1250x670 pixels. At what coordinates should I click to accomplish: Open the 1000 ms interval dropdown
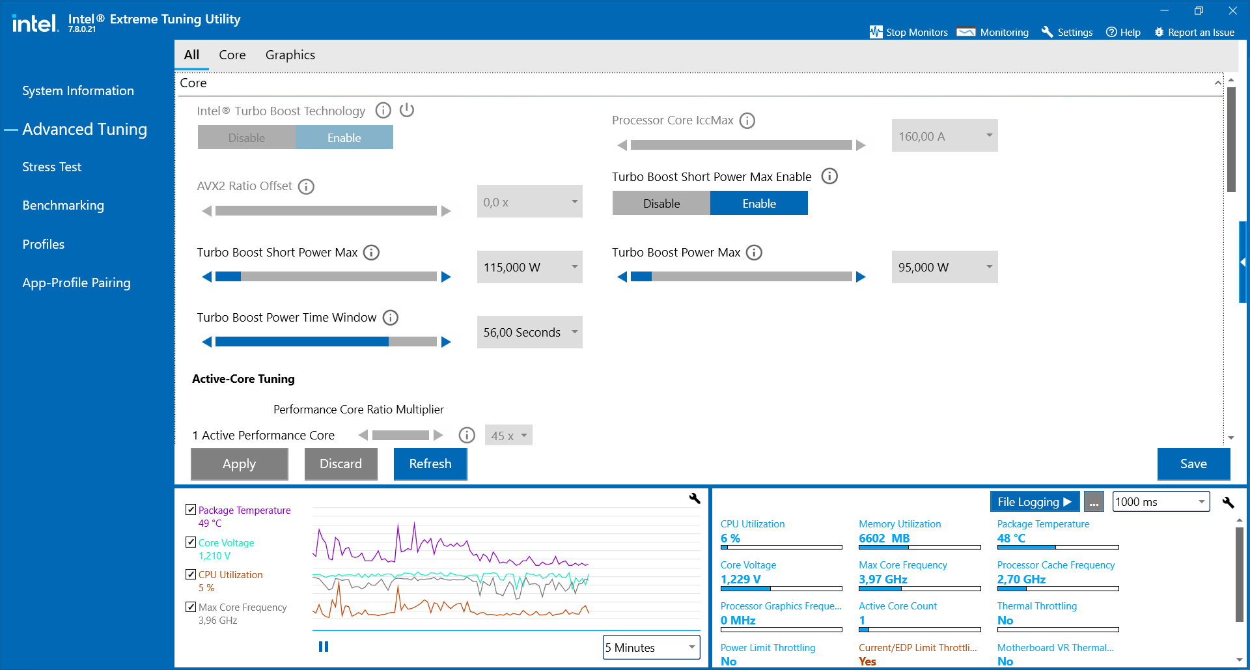(1161, 501)
